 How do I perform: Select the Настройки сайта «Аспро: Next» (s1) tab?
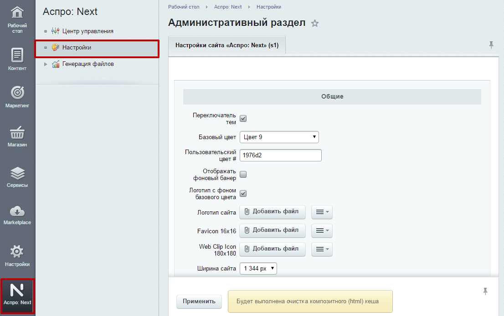click(x=227, y=45)
